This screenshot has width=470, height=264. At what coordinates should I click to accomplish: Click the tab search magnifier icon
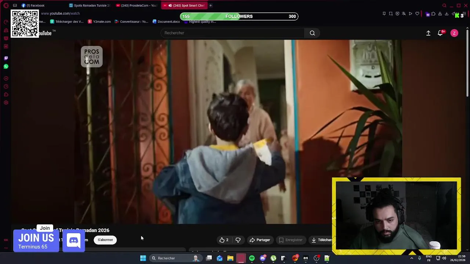444,5
